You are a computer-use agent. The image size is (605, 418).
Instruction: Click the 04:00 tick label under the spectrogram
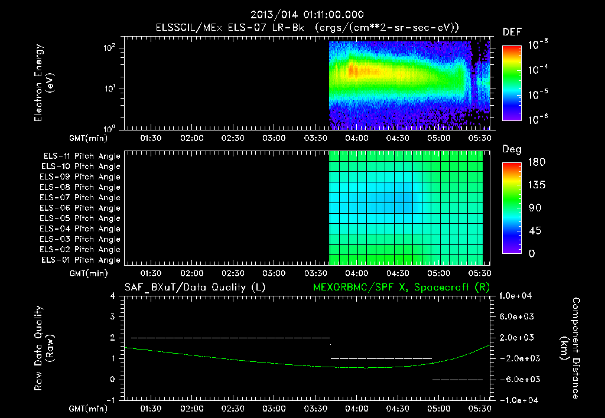tap(356, 138)
